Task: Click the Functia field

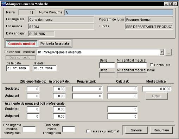Action: pos(149,27)
